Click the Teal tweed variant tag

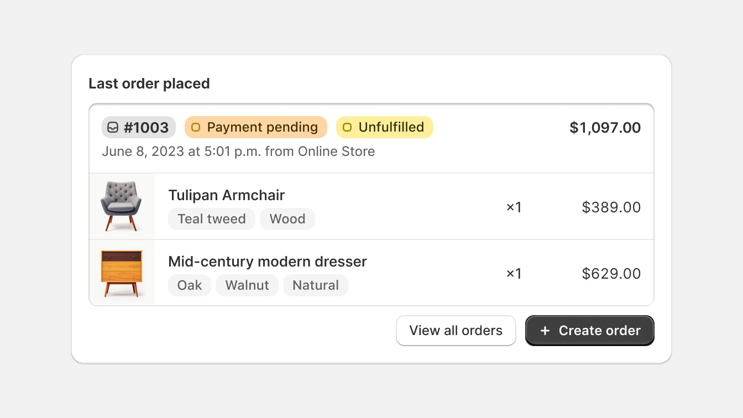pyautogui.click(x=212, y=219)
